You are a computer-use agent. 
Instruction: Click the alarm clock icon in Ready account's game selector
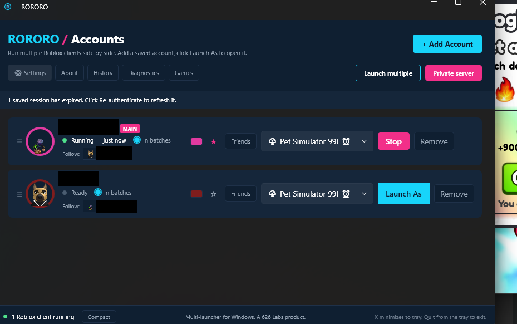click(x=346, y=194)
